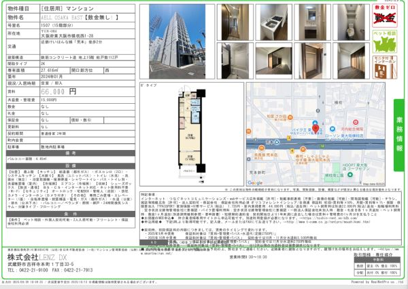The height and width of the screenshot is (289, 408).
Task: Open the washbasin with mirror photo
Action: tap(312, 22)
